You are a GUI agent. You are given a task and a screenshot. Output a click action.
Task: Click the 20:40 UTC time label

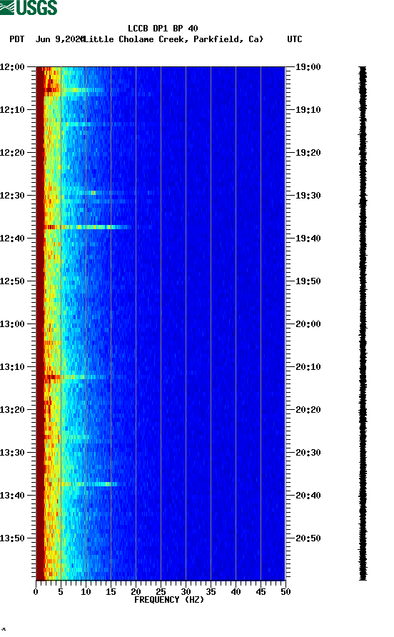tap(308, 496)
